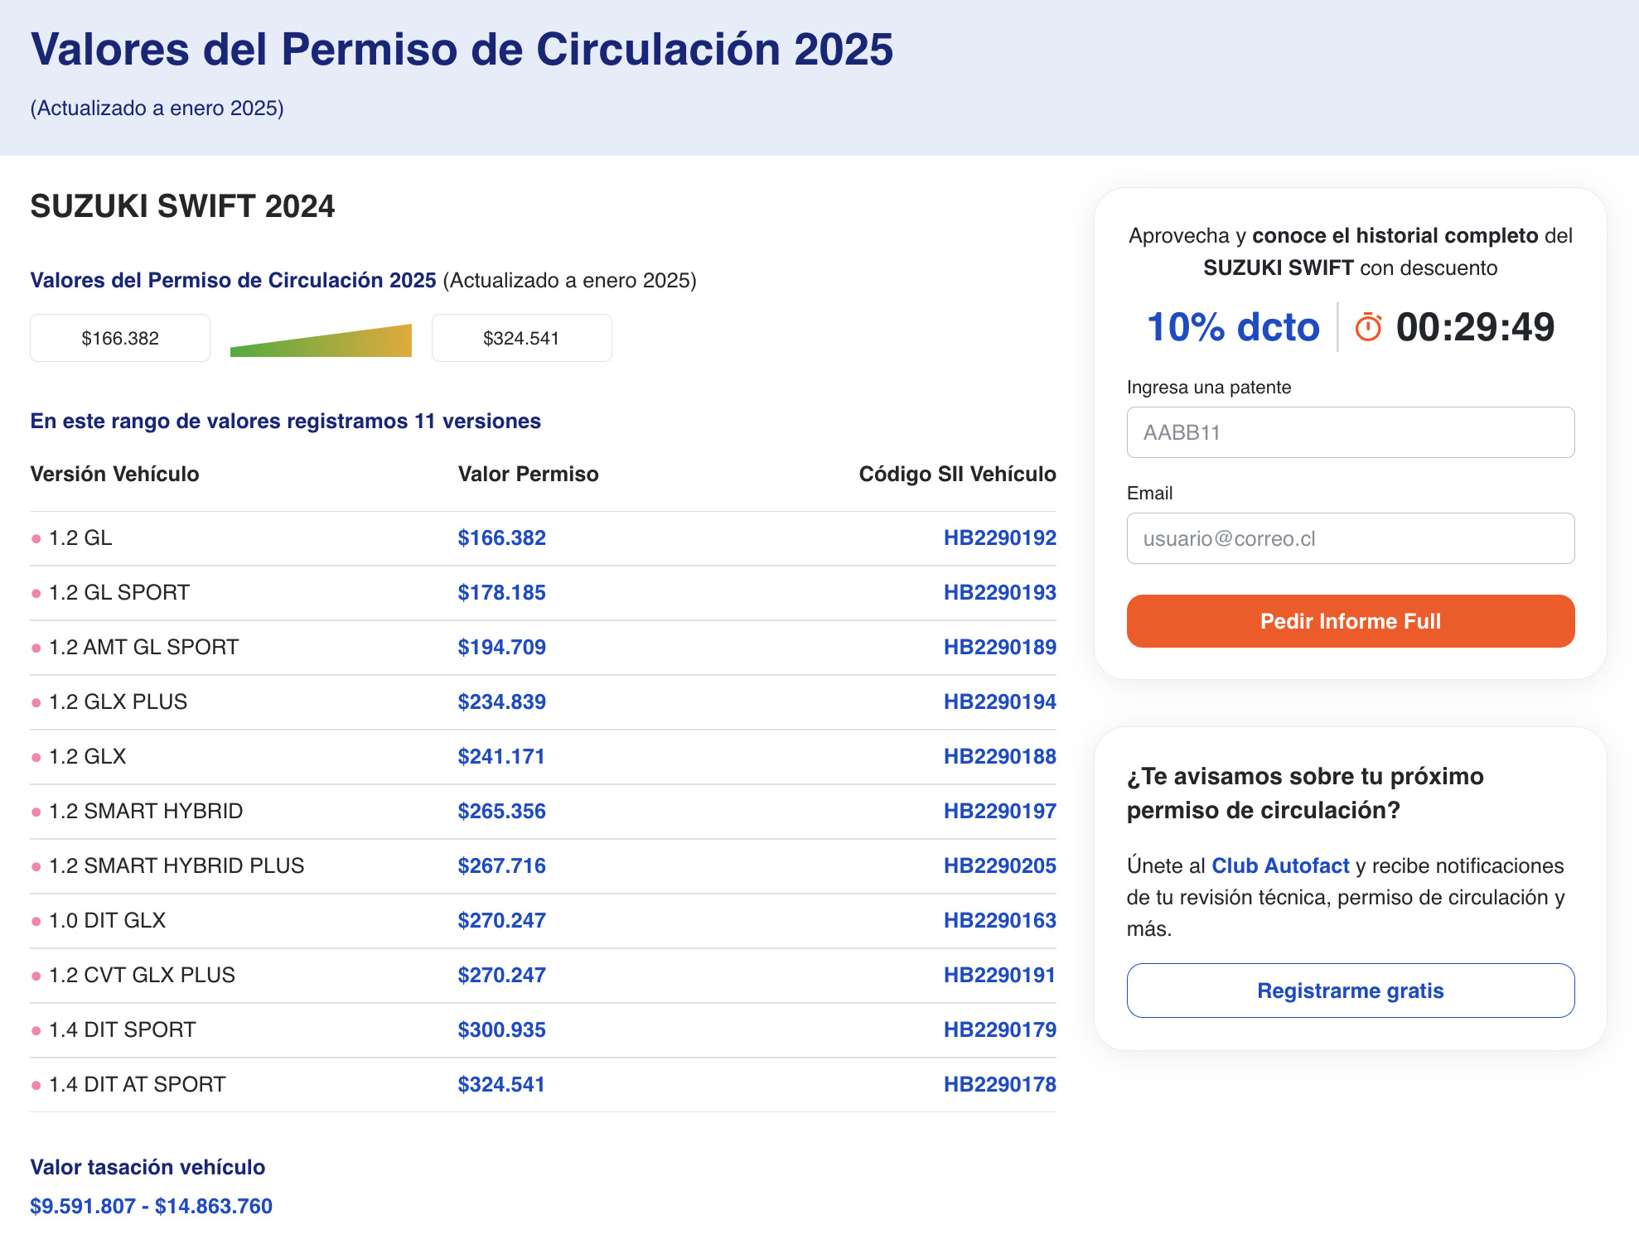Follow the Club Autofact link
This screenshot has width=1639, height=1234.
(x=1279, y=865)
